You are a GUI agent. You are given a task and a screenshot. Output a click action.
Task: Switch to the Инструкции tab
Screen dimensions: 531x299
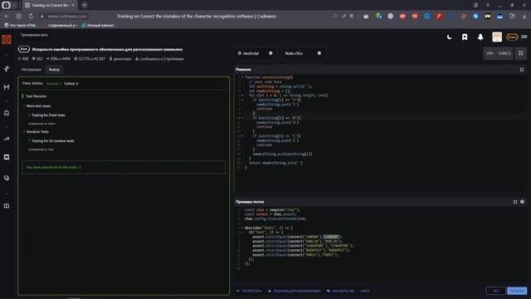pos(32,70)
